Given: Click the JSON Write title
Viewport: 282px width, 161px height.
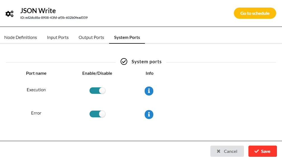Looking at the screenshot, I should click(38, 11).
